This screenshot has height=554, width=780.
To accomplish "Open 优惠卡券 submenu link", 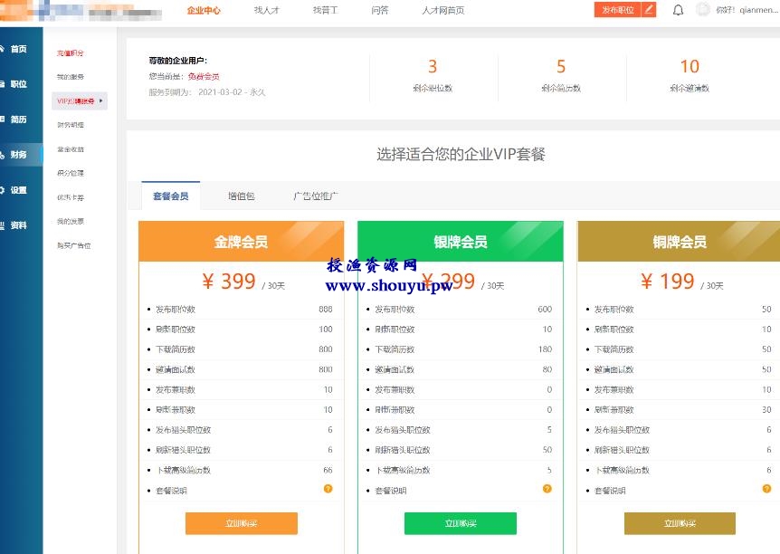I will click(x=71, y=197).
